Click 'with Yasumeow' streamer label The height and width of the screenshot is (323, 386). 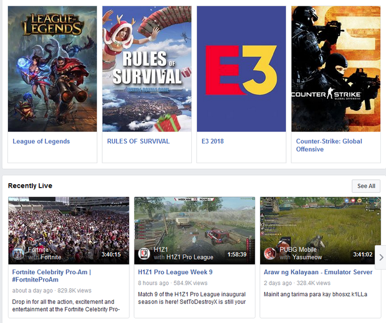[x=301, y=257]
